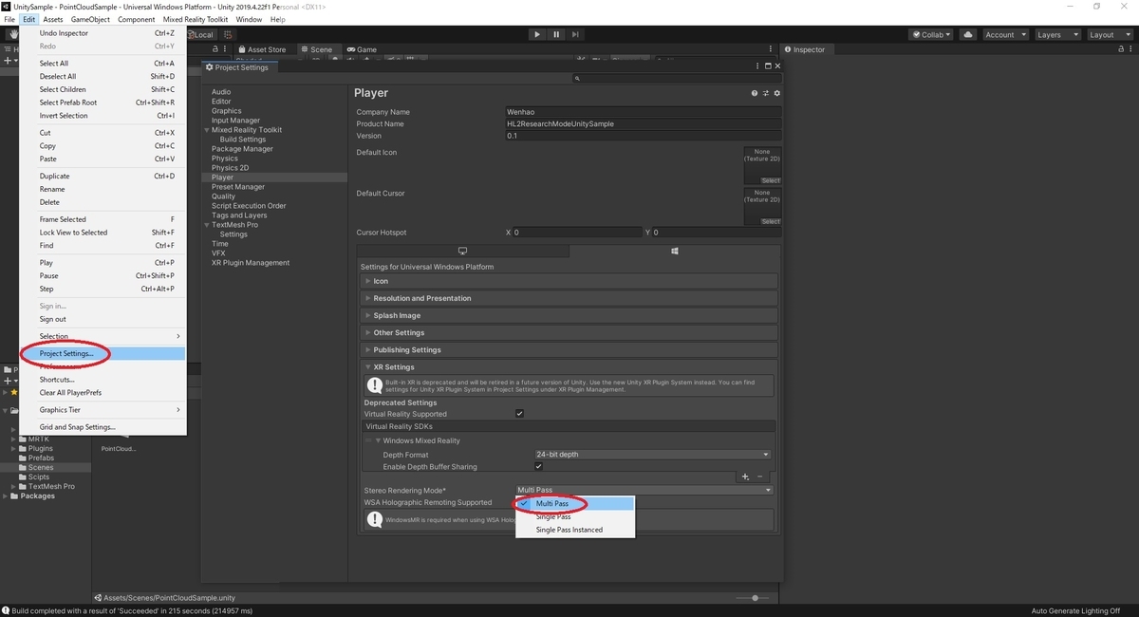Collapse Windows Mixed Reality SDK entry

(x=378, y=440)
